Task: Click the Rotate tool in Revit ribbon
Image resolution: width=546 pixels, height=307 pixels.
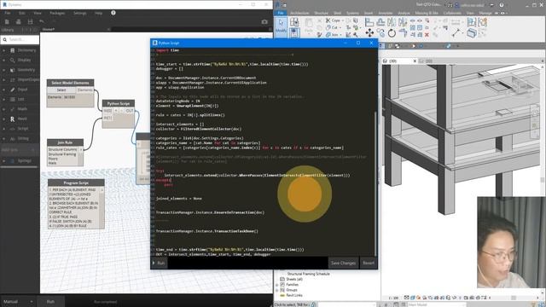Action: (392, 33)
